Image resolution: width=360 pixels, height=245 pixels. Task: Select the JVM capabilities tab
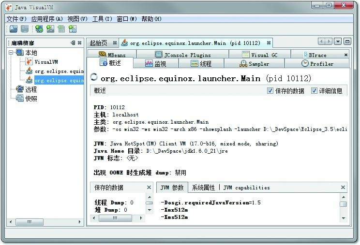(x=247, y=187)
